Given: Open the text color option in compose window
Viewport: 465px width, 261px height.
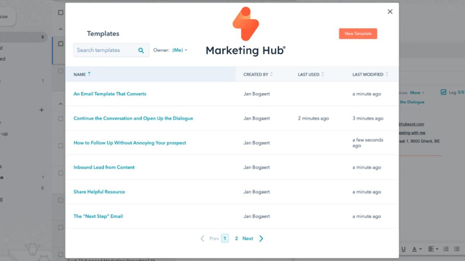Looking at the screenshot, I should coord(417,249).
